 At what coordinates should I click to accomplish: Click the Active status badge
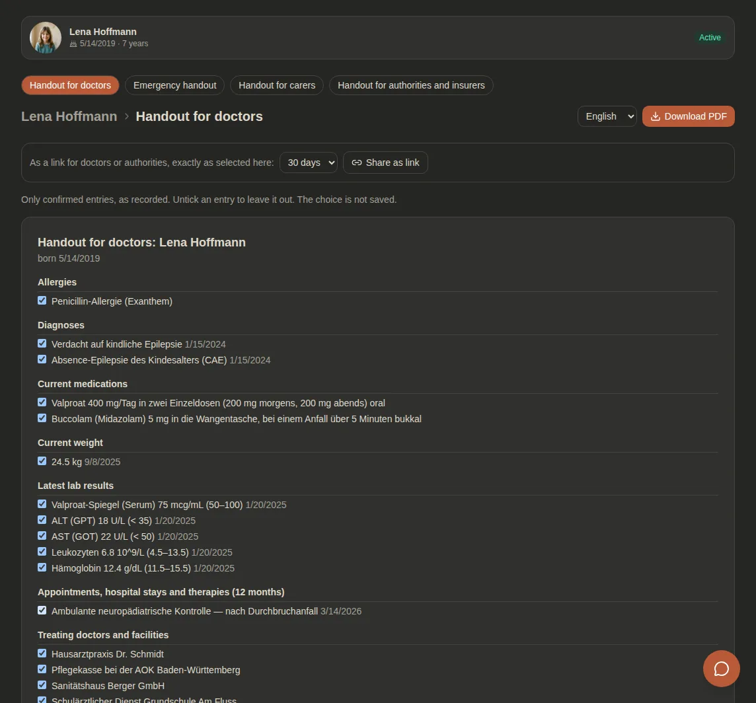710,38
